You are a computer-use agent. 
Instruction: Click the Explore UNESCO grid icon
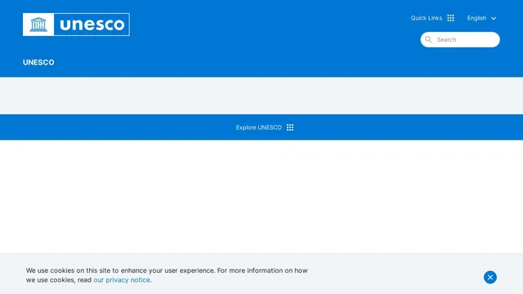(x=290, y=127)
